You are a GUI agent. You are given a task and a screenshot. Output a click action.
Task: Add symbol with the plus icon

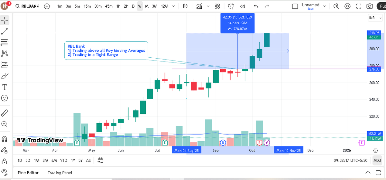pyautogui.click(x=47, y=6)
